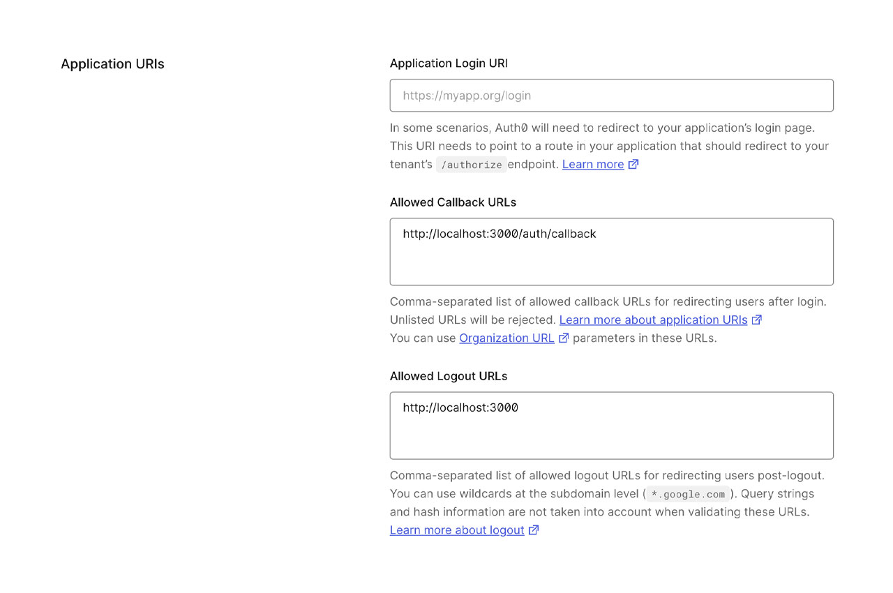This screenshot has height=593, width=893.
Task: Open the Learn more about application URIs link
Action: (x=654, y=320)
